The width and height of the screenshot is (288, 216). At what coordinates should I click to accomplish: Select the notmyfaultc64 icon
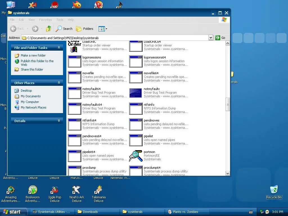coord(74,109)
